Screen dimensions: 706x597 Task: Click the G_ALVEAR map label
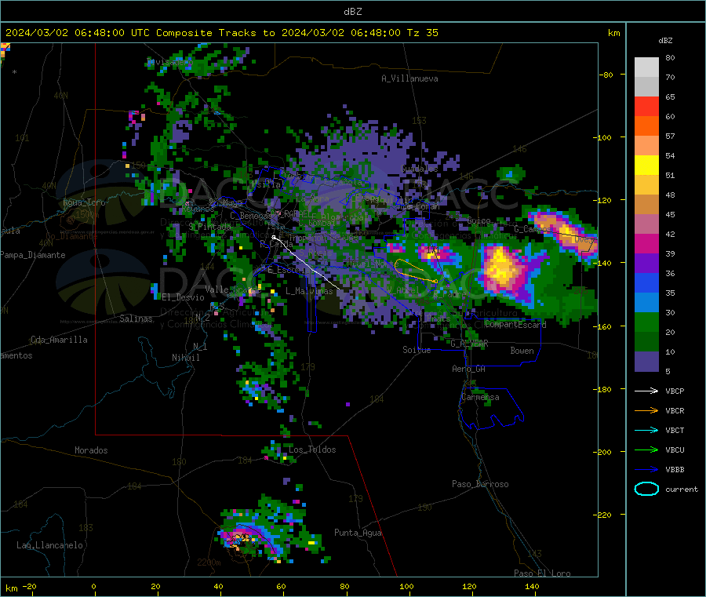[470, 344]
